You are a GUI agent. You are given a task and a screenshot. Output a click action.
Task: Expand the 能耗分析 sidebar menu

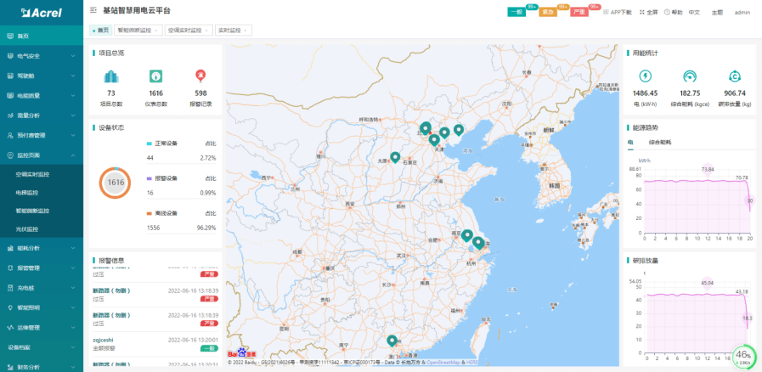click(x=42, y=248)
